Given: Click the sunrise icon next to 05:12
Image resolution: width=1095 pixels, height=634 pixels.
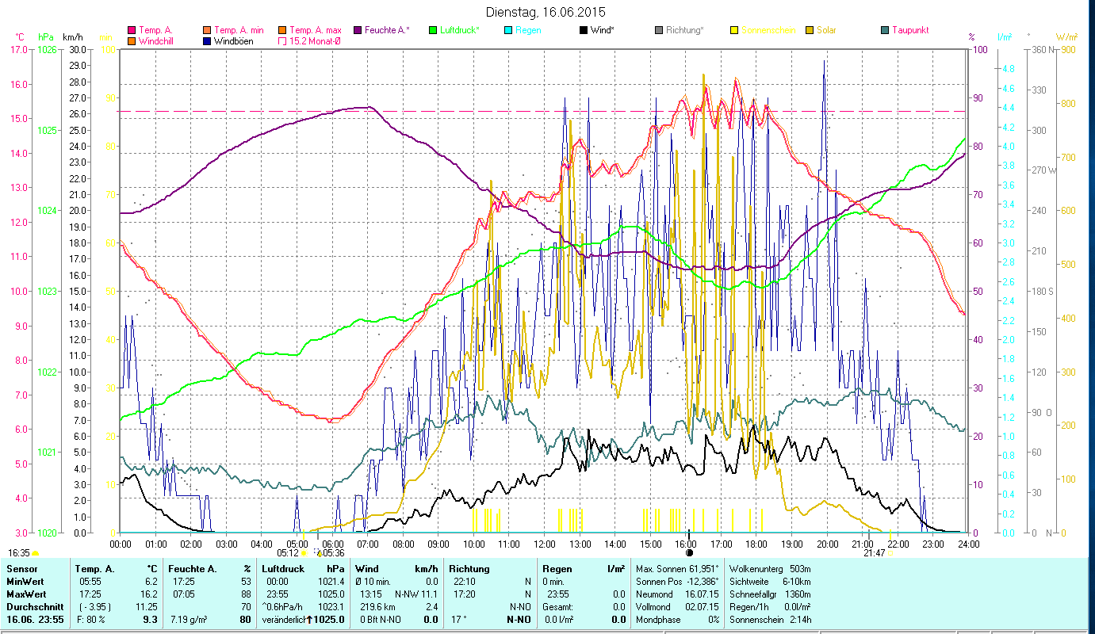Looking at the screenshot, I should (x=304, y=554).
